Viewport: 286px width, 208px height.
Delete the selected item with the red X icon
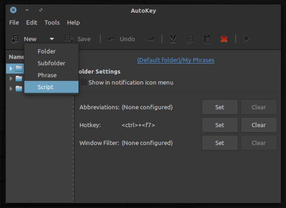click(x=224, y=39)
